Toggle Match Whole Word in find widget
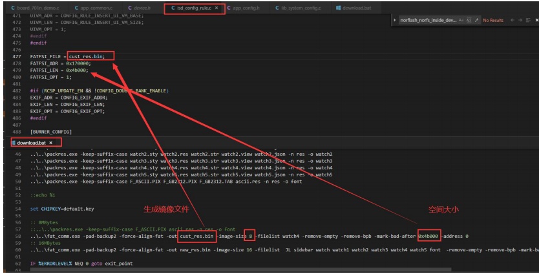Viewport: 539px width, 274px height. tap(469, 20)
